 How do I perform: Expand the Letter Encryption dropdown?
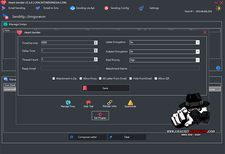point(197,42)
